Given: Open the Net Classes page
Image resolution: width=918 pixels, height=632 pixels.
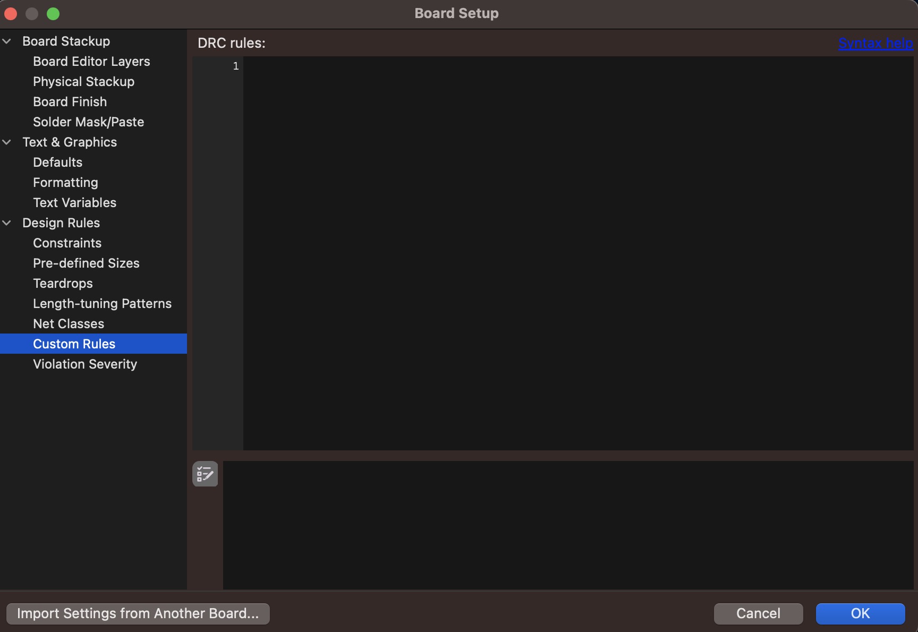Looking at the screenshot, I should coord(69,323).
